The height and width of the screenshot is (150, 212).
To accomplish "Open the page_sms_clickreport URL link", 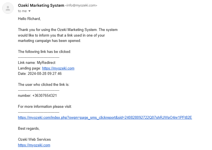I will pos(105,117).
